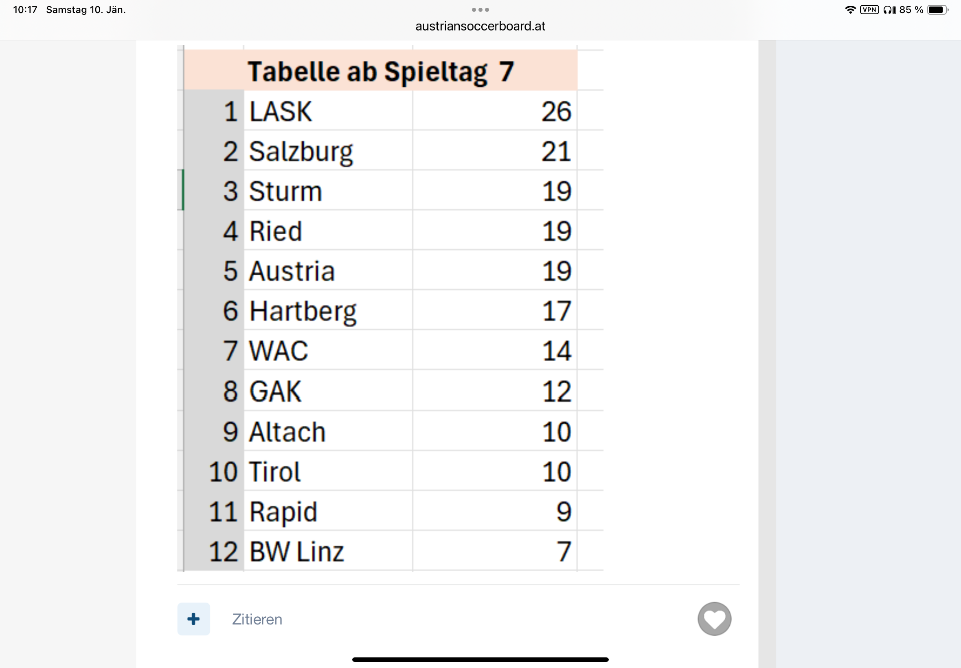The height and width of the screenshot is (668, 961).
Task: Tap the Wi-Fi status icon
Action: coord(850,10)
